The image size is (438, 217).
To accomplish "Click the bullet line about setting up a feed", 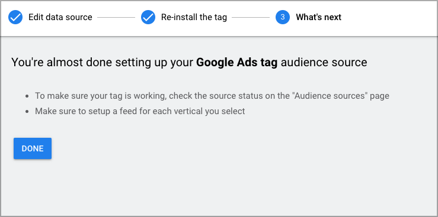I will 140,111.
